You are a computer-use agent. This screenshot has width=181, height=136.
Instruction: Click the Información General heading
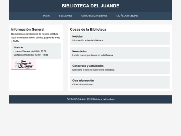point(28,29)
